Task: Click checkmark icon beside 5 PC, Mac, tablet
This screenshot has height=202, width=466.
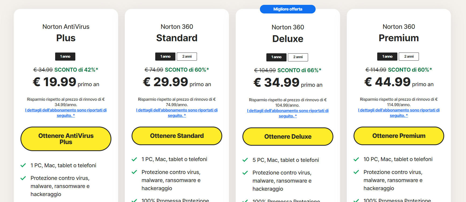Action: coord(245,160)
